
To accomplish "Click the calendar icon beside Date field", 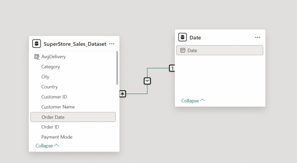I will 183,50.
